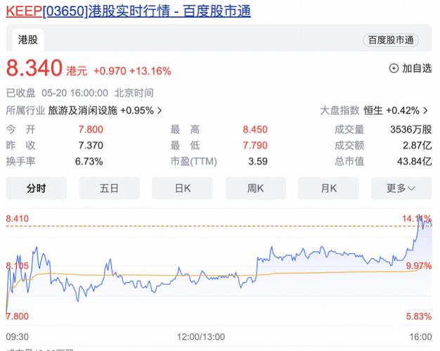Click the 8.410 chart axis label
Screen dimensions: 440x351
coord(18,219)
